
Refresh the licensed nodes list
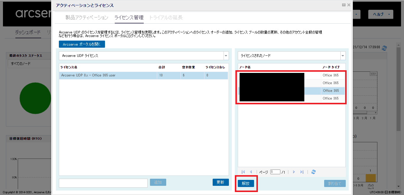[x=313, y=172]
